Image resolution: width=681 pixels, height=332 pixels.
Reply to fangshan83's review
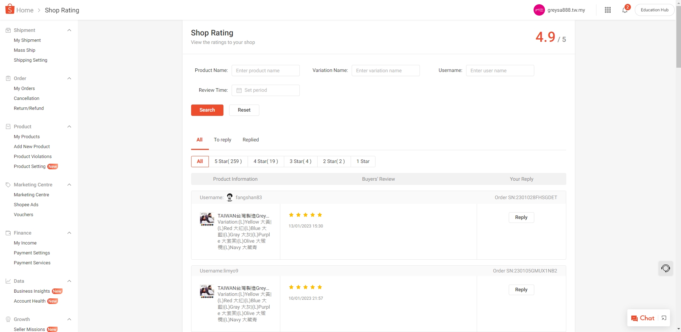click(x=521, y=217)
